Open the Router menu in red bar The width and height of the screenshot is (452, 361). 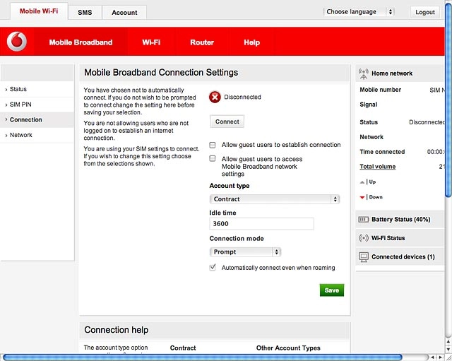coord(202,42)
